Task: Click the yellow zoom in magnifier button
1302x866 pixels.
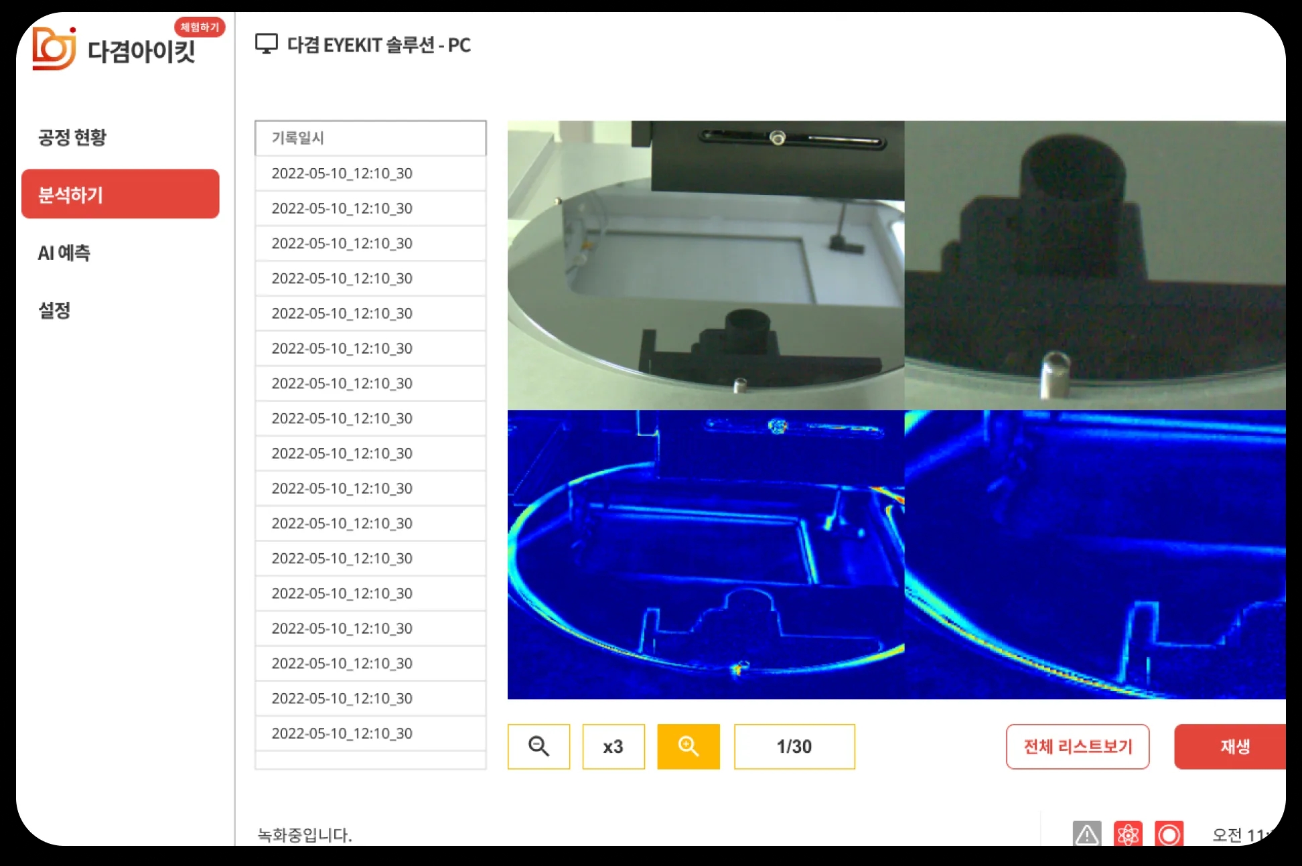Action: [689, 746]
